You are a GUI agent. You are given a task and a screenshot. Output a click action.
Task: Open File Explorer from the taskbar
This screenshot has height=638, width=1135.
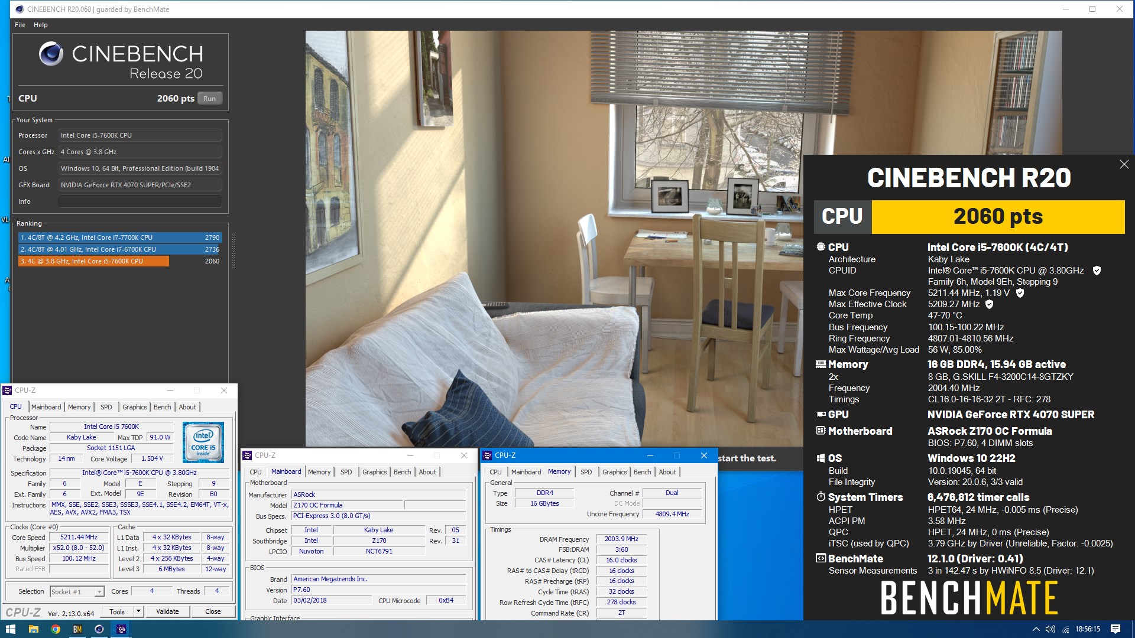click(x=33, y=629)
